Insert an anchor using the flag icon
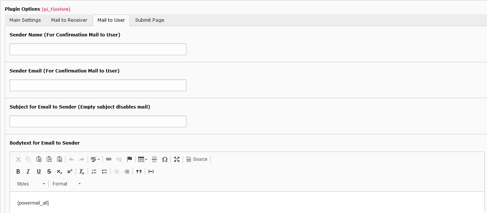The image size is (487, 213). tap(129, 159)
